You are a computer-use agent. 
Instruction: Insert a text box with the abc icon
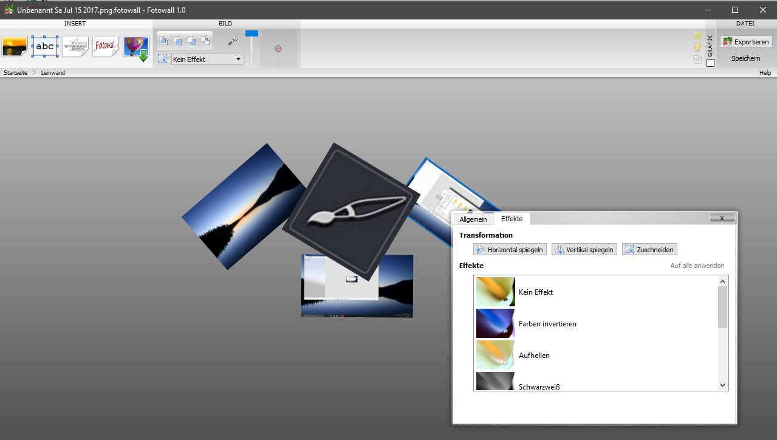pos(45,47)
